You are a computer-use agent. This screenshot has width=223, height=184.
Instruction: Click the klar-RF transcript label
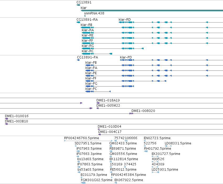(87, 41)
